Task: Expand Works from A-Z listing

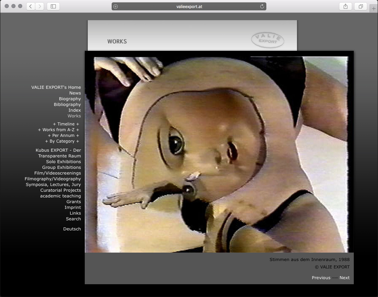Action: [59, 130]
